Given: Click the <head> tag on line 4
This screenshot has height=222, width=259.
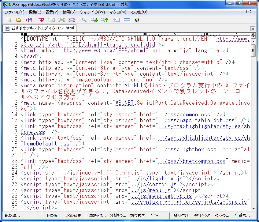Looking at the screenshot, I should 30,56.
